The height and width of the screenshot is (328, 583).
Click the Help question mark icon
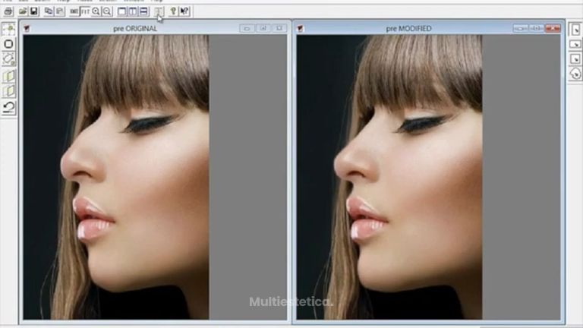[x=174, y=11]
